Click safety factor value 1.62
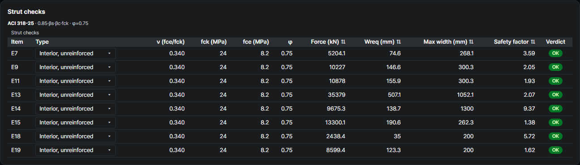Viewport: 580px width, 165px height. pyautogui.click(x=530, y=150)
